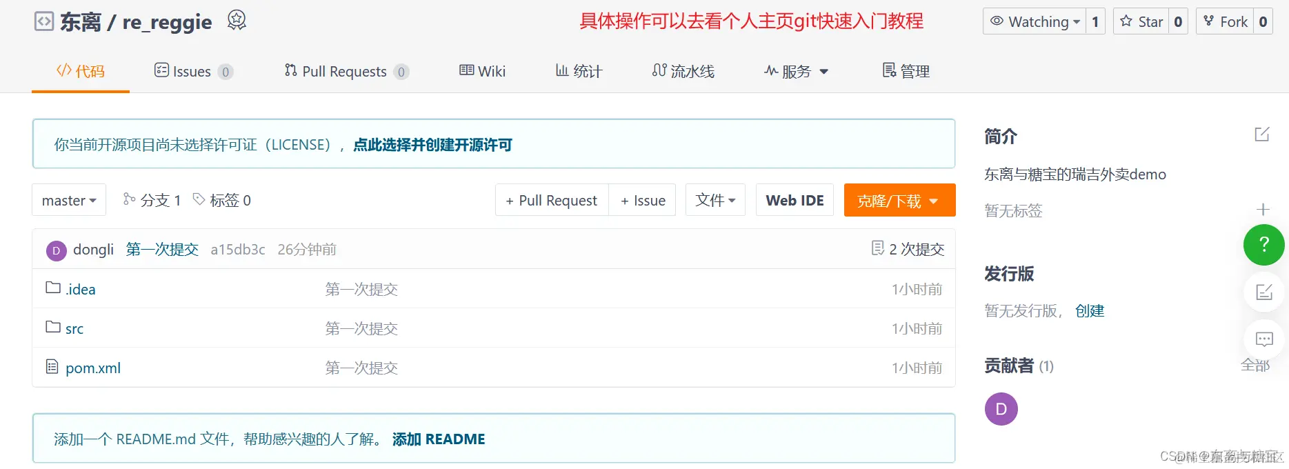Click the Fork count 0
The image size is (1289, 469).
coord(1263,21)
